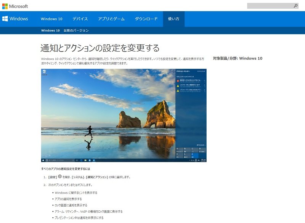
Task: Click bullet アプリの通知を表示する
Action: 68,199
